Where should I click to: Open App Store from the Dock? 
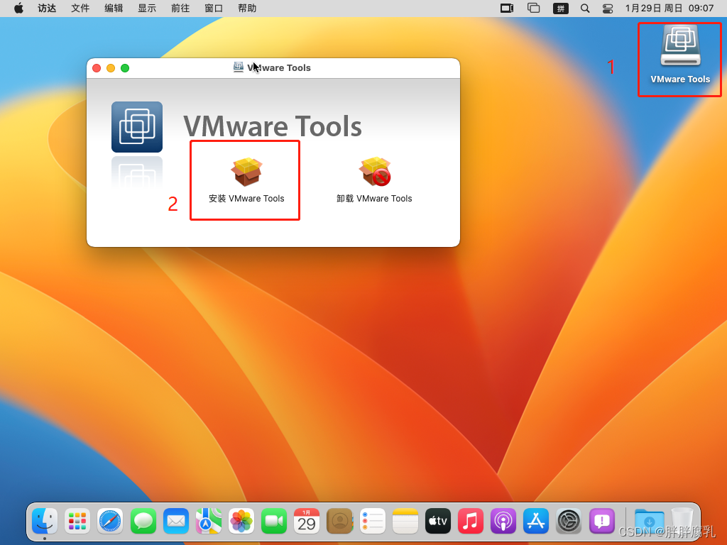pos(537,522)
